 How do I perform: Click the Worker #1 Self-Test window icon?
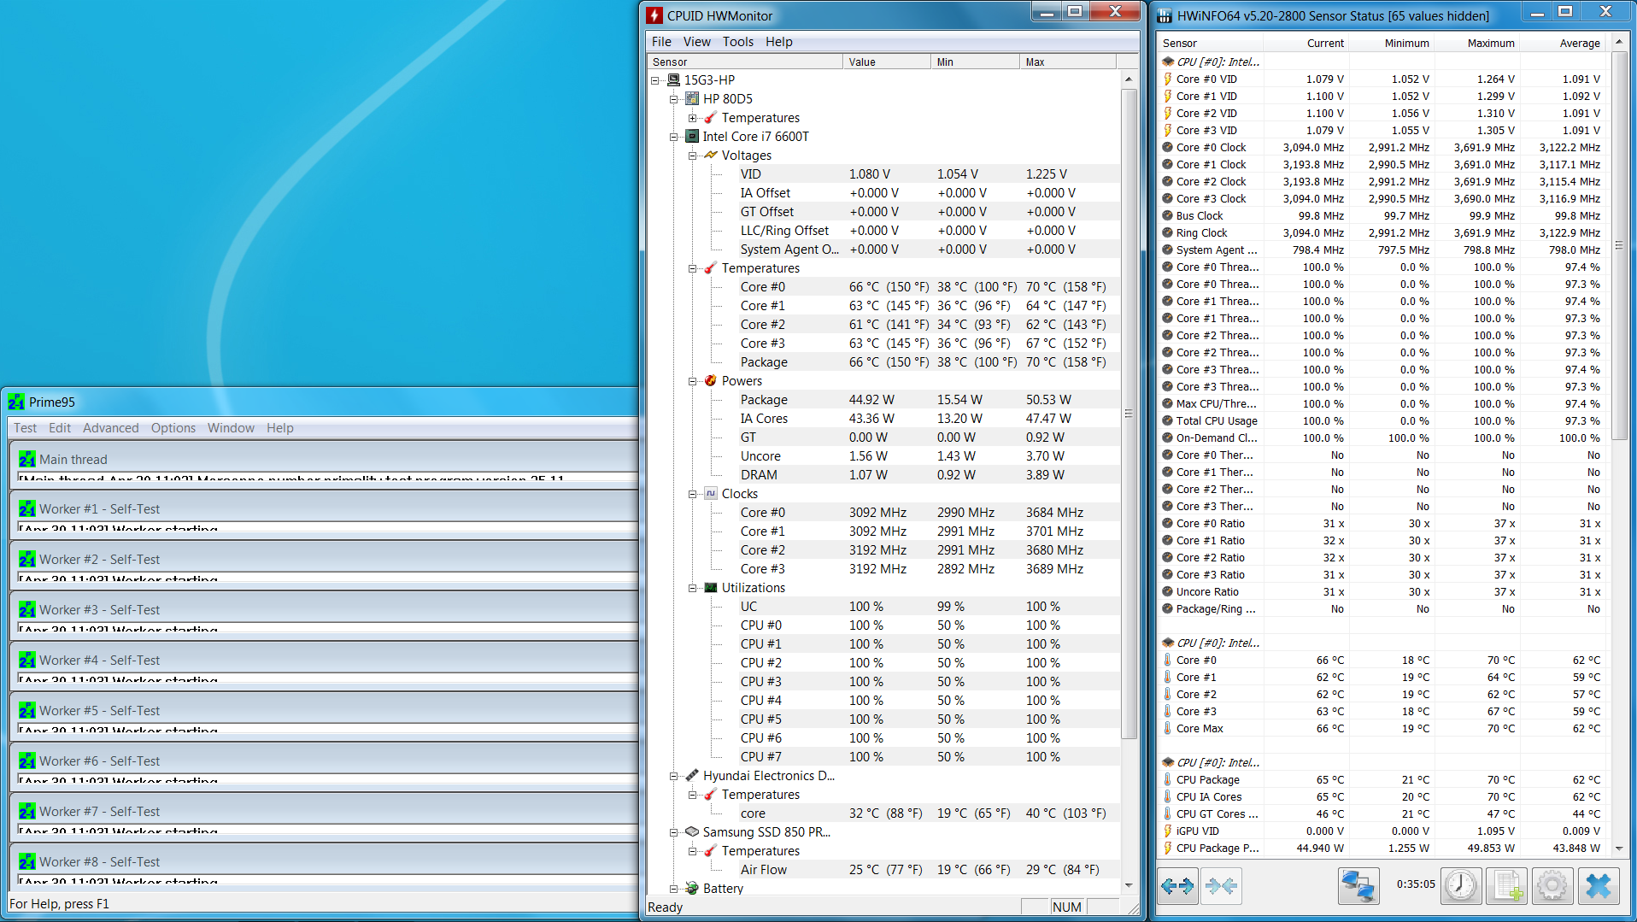tap(27, 508)
